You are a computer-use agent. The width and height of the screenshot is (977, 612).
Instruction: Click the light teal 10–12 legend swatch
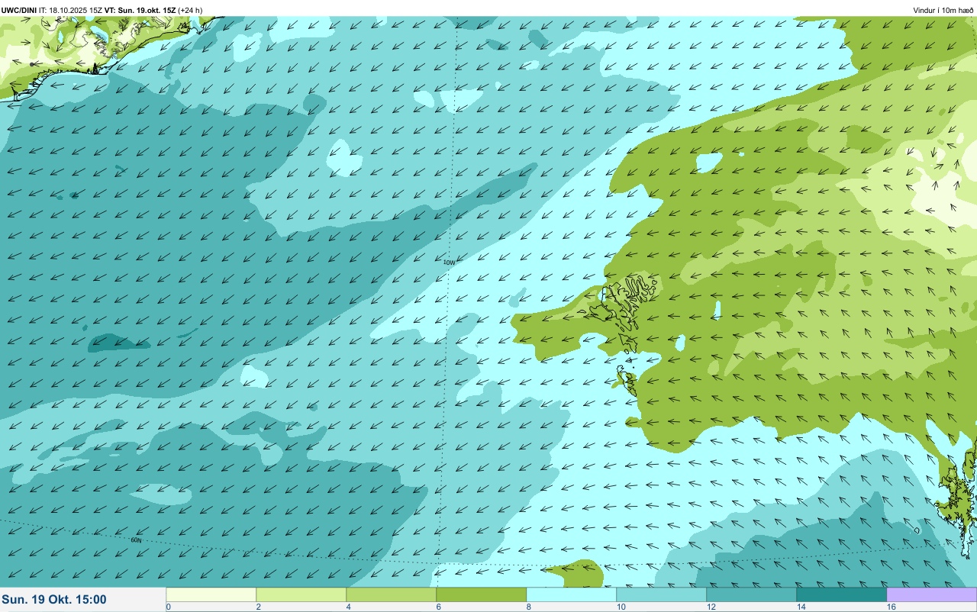click(662, 594)
